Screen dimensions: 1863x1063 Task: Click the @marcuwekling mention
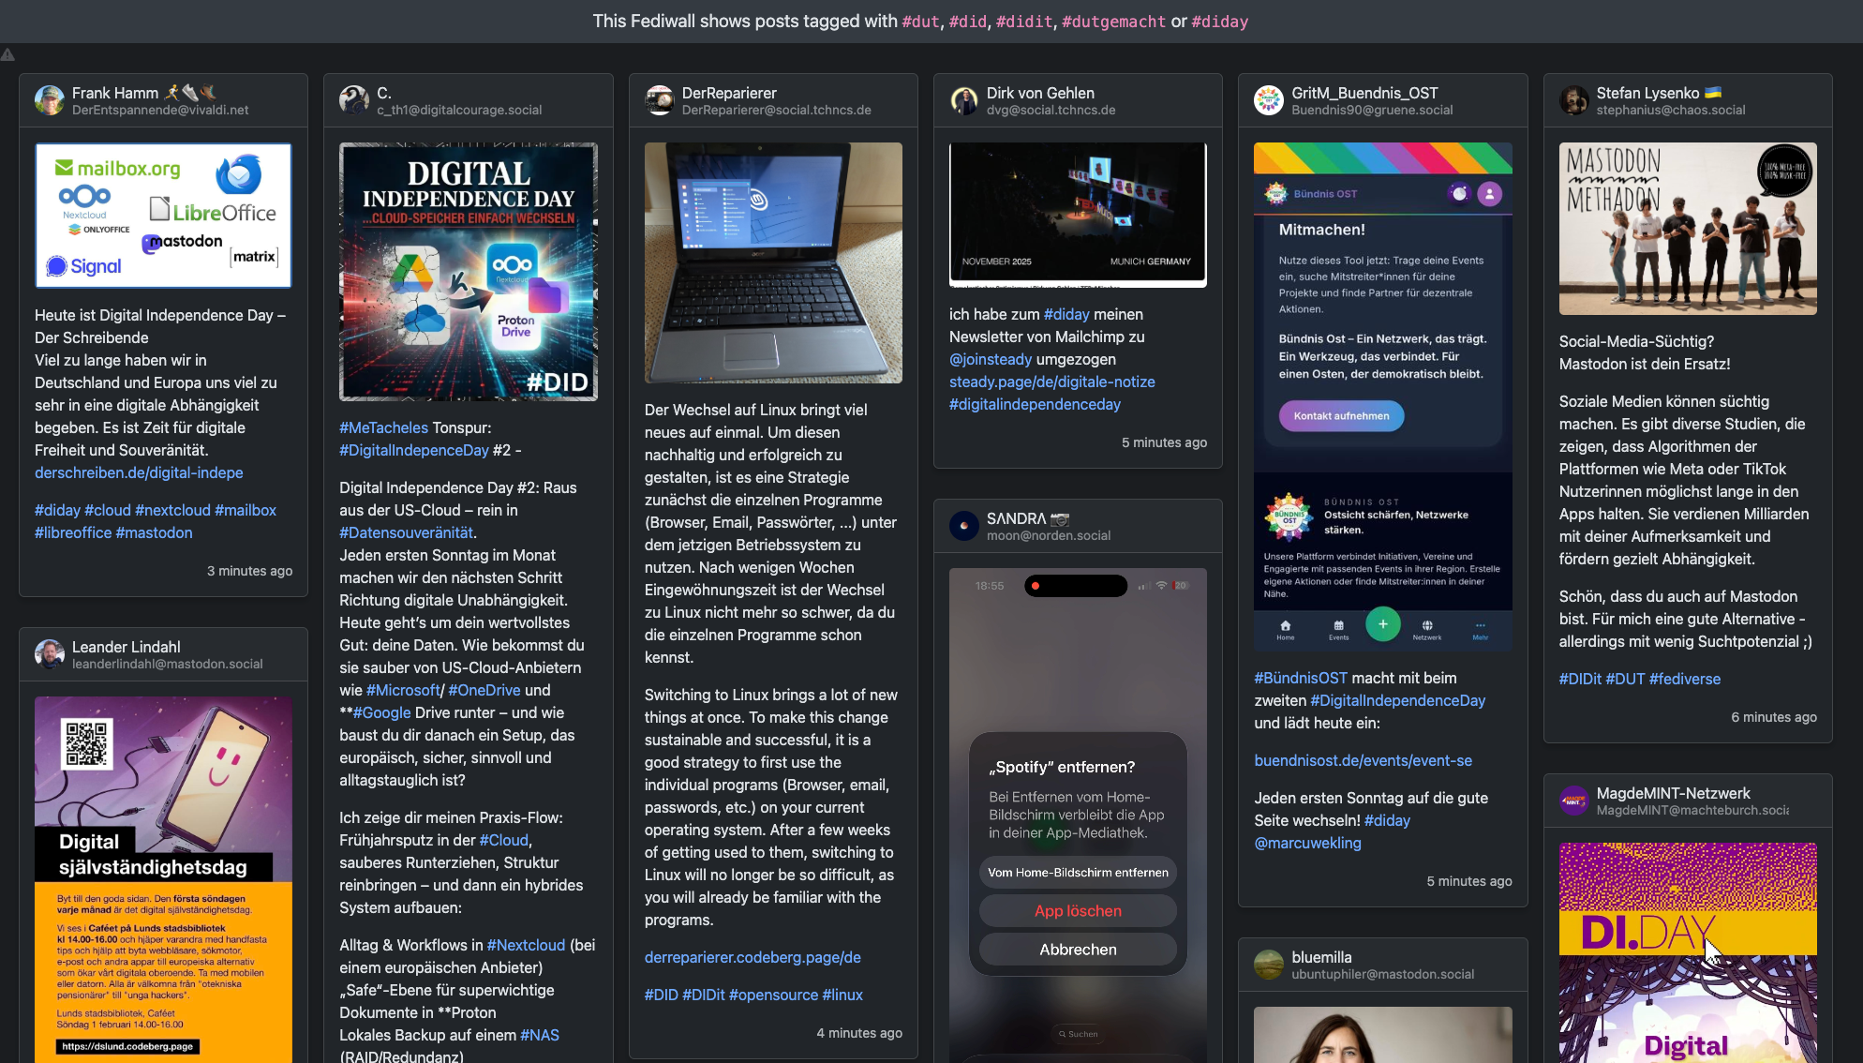1307,843
